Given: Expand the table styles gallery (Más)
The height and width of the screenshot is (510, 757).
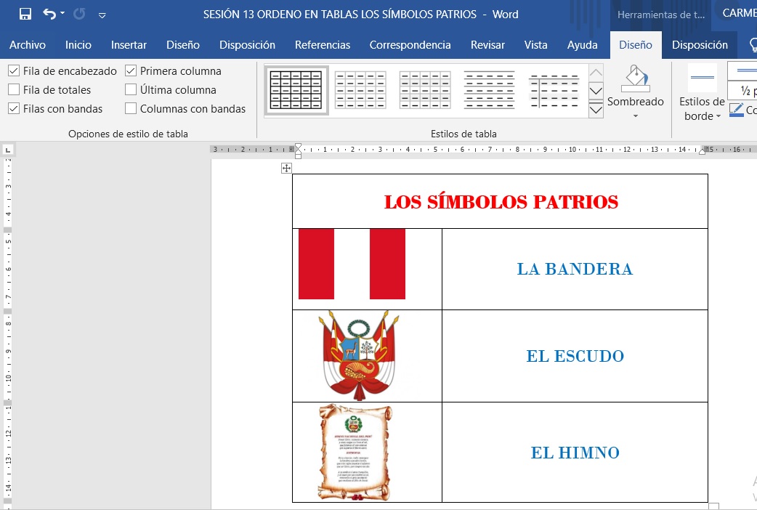Looking at the screenshot, I should click(596, 109).
